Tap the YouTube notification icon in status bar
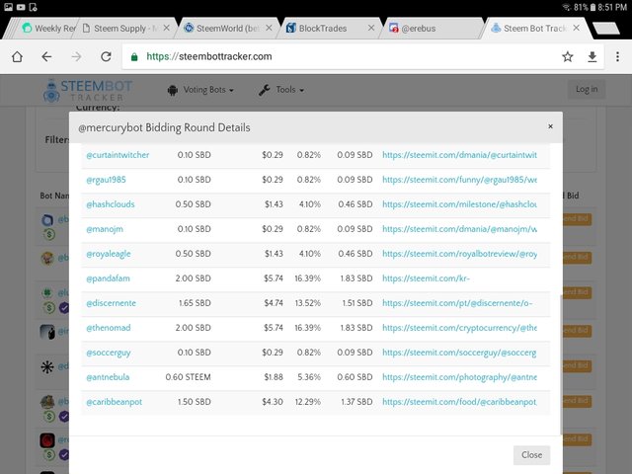This screenshot has height=474, width=632. point(21,7)
